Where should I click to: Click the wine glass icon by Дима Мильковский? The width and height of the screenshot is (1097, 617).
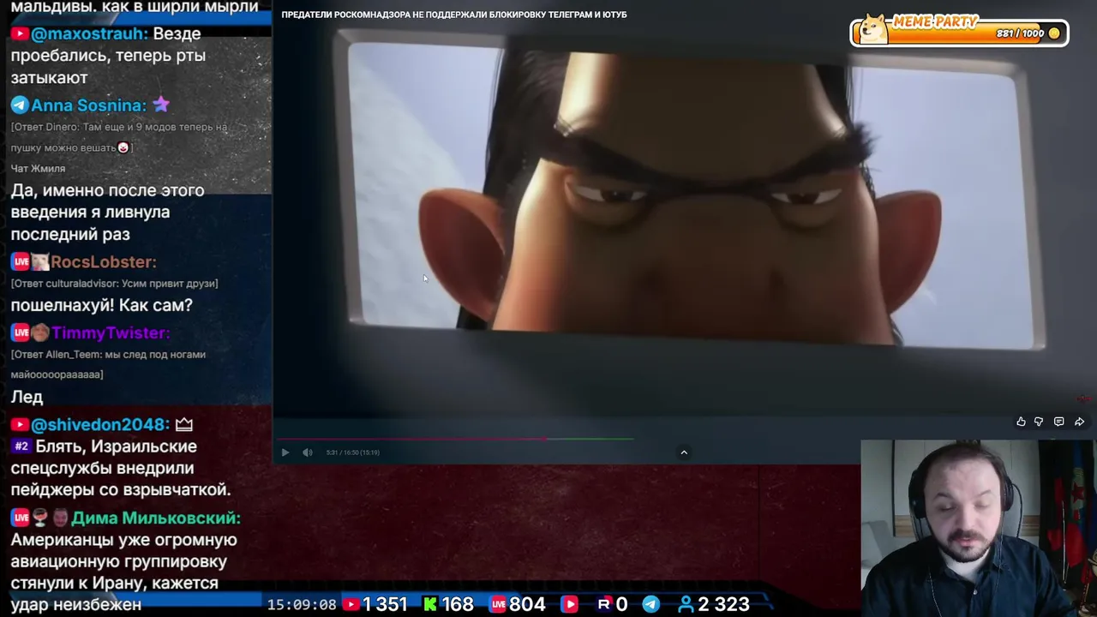pos(40,518)
